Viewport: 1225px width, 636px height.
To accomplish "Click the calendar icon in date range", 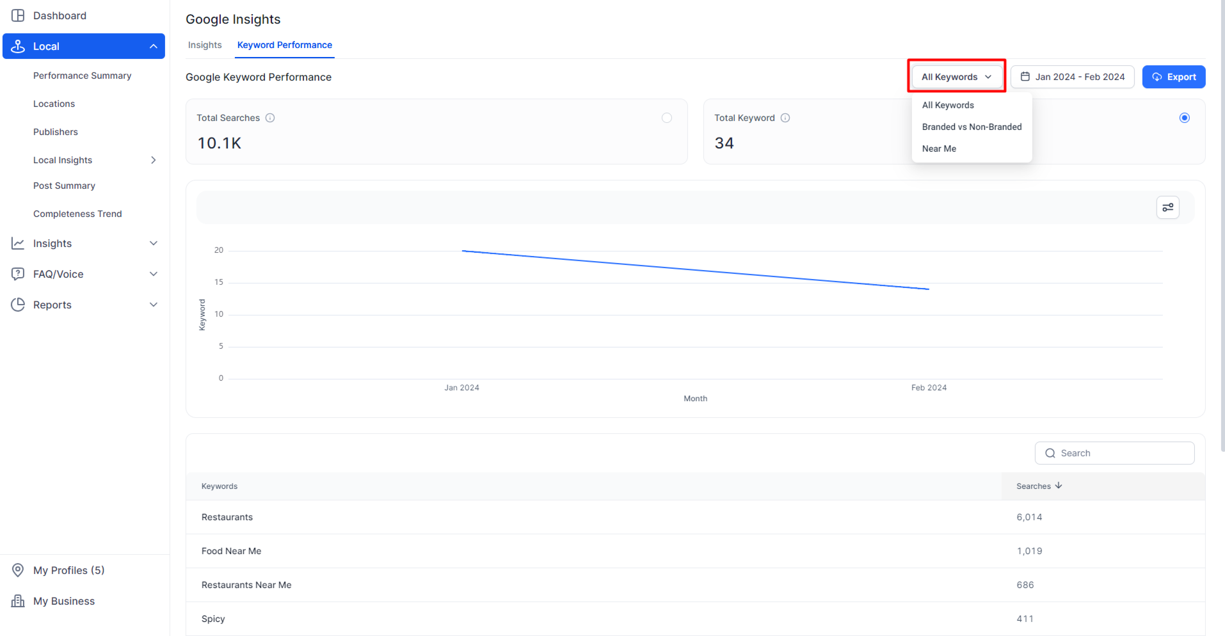I will (1025, 77).
